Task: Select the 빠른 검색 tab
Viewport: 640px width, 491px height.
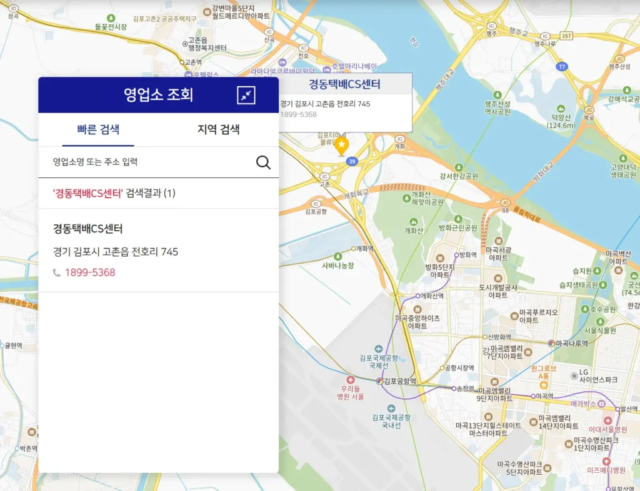Action: (x=97, y=129)
